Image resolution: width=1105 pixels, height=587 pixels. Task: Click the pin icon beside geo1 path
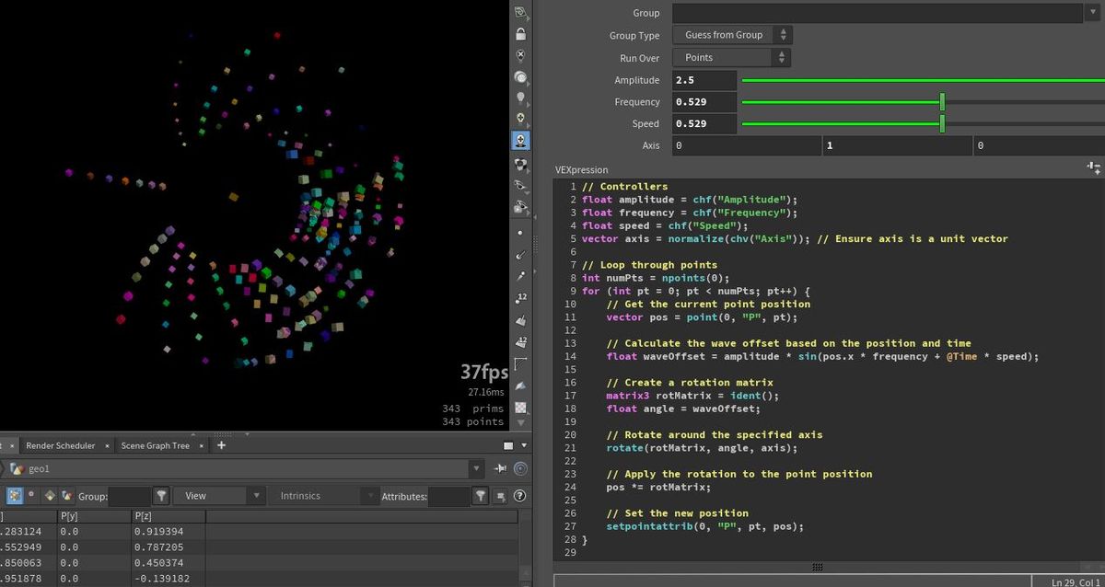click(x=501, y=468)
